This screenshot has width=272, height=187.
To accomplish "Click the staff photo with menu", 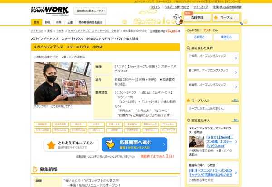I will [63, 83].
